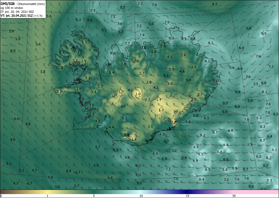Pick the dark navy section of the color bar
This screenshot has width=279, height=198.
[x=186, y=192]
